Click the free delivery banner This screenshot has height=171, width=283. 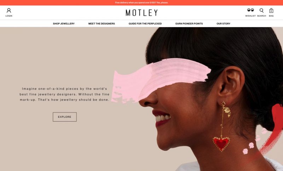tap(141, 3)
